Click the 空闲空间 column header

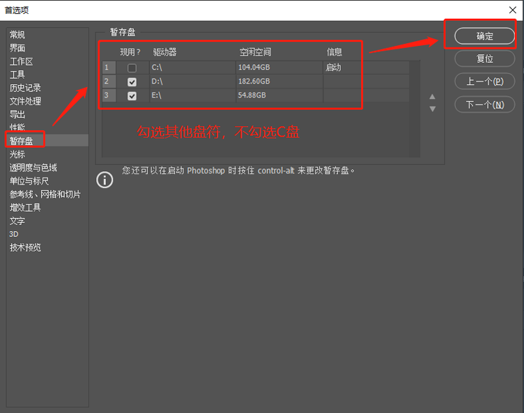(x=255, y=52)
